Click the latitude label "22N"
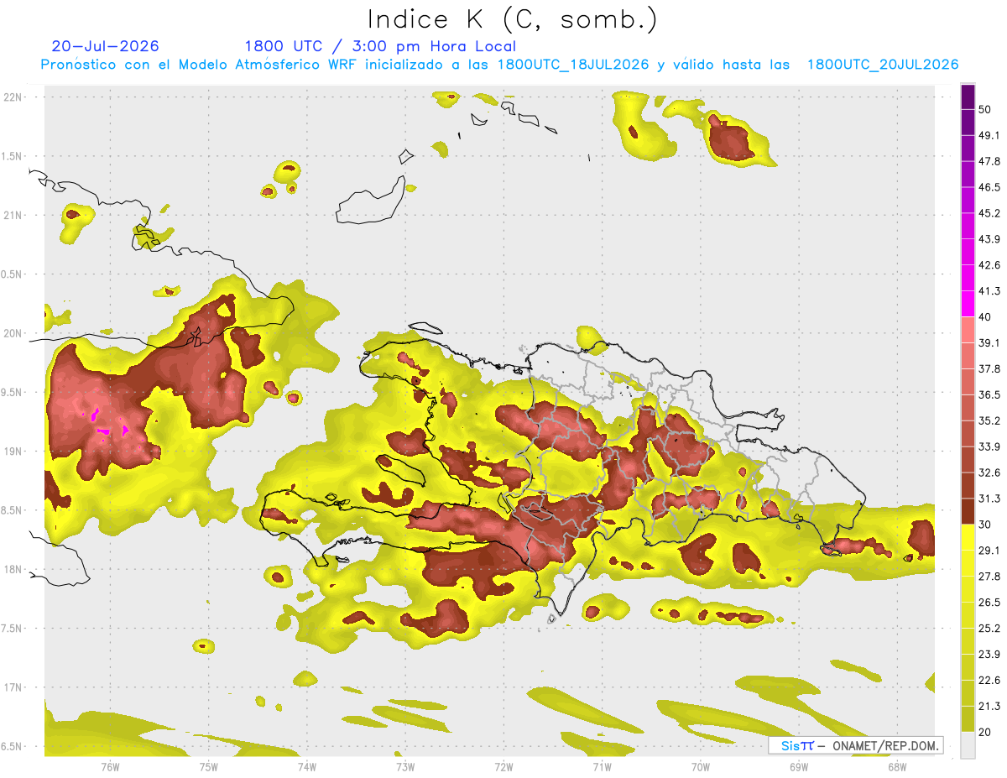Image resolution: width=1007 pixels, height=778 pixels. click(13, 97)
